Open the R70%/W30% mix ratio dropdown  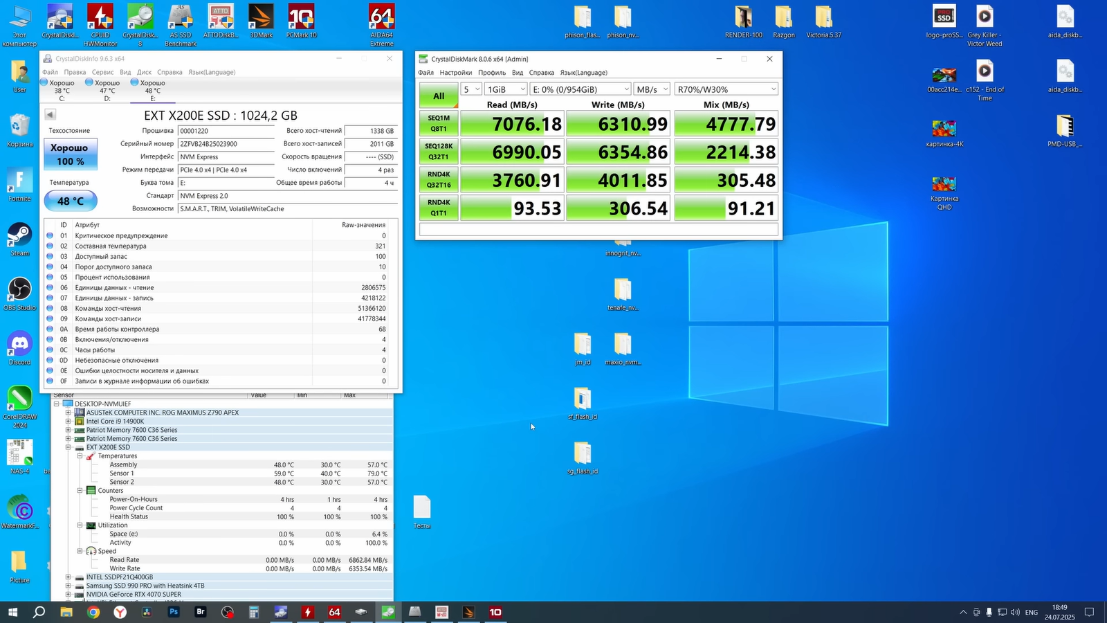(x=726, y=89)
